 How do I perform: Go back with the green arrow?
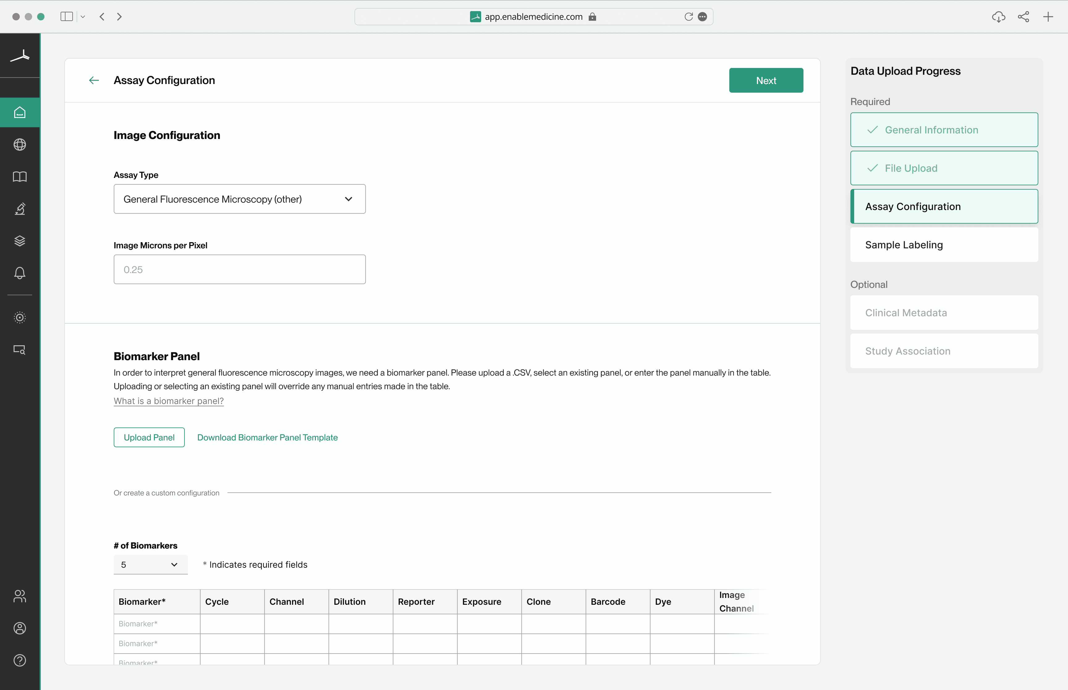94,80
